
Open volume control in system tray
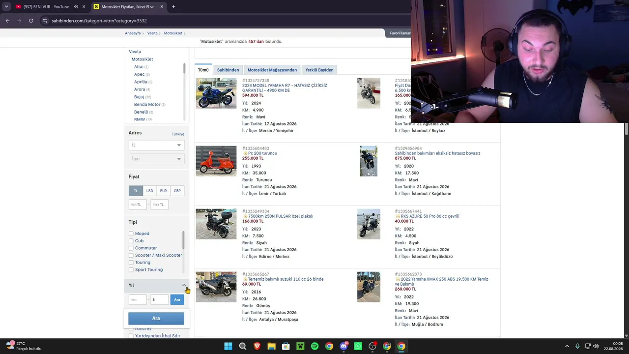coord(596,346)
